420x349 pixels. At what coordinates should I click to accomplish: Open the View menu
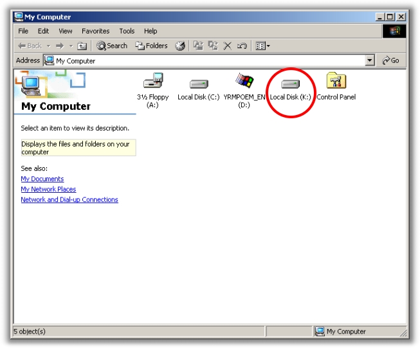tap(66, 31)
